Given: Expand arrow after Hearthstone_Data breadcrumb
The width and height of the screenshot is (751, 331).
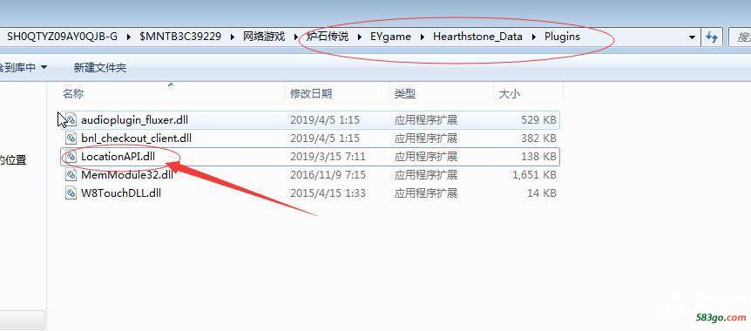Looking at the screenshot, I should (533, 37).
